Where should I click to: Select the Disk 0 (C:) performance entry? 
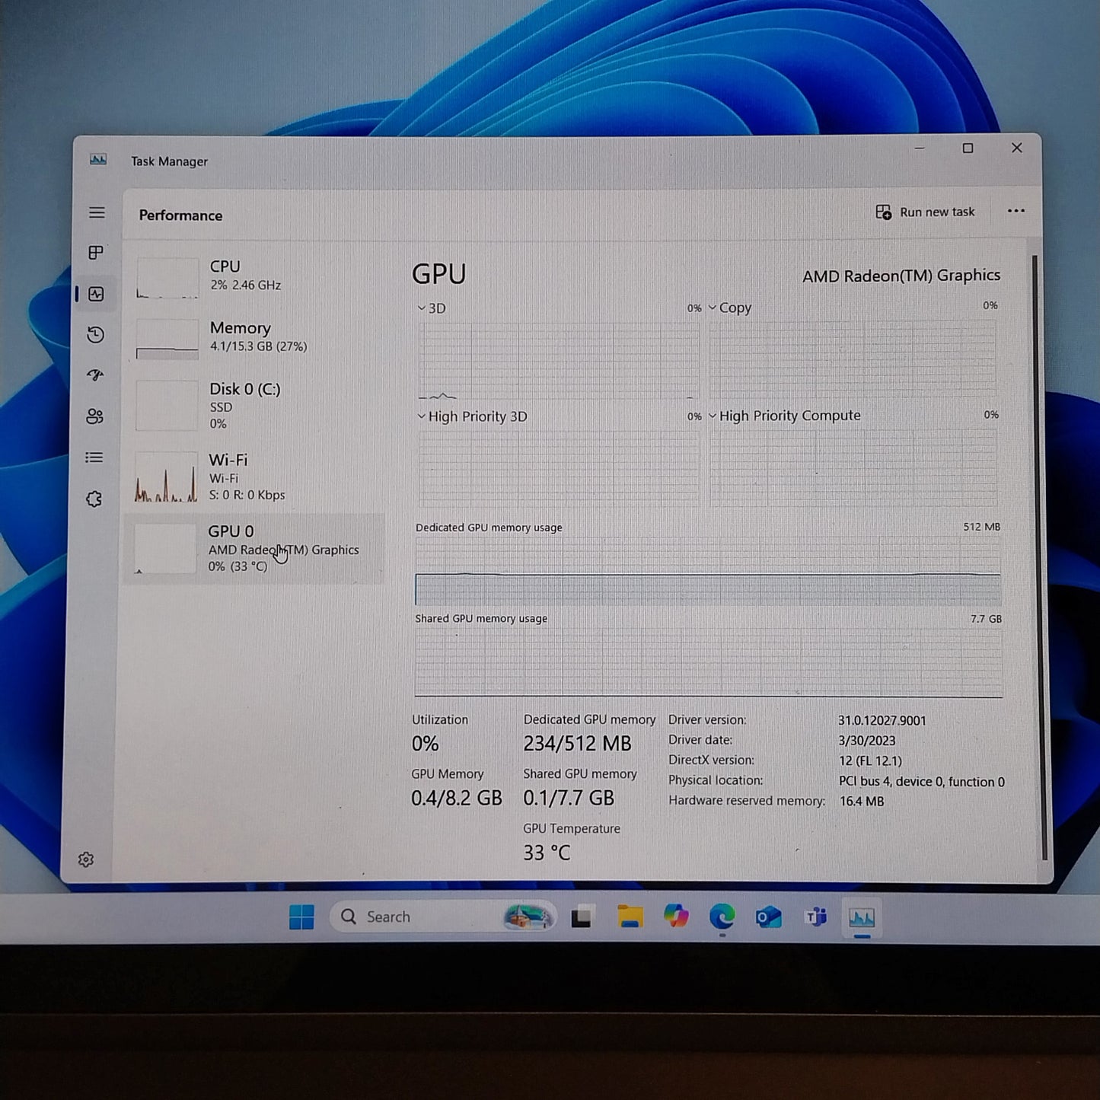(x=255, y=406)
